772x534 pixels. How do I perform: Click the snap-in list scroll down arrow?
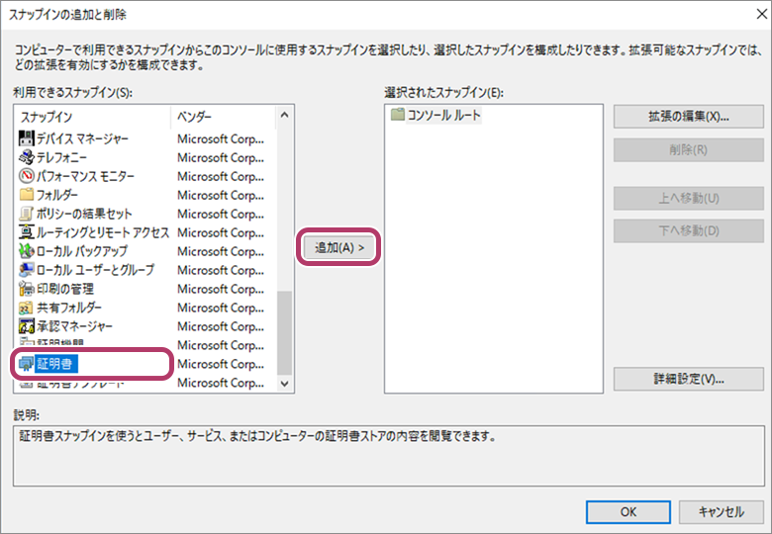285,384
